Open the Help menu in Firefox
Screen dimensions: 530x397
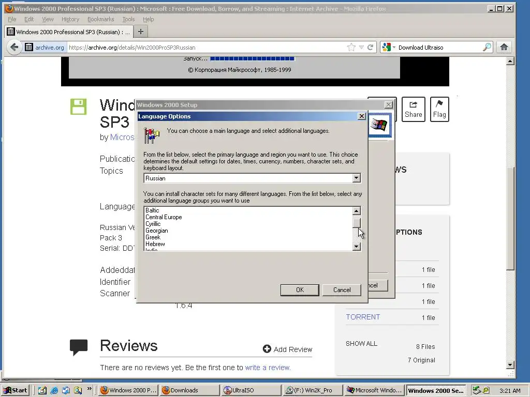(148, 19)
